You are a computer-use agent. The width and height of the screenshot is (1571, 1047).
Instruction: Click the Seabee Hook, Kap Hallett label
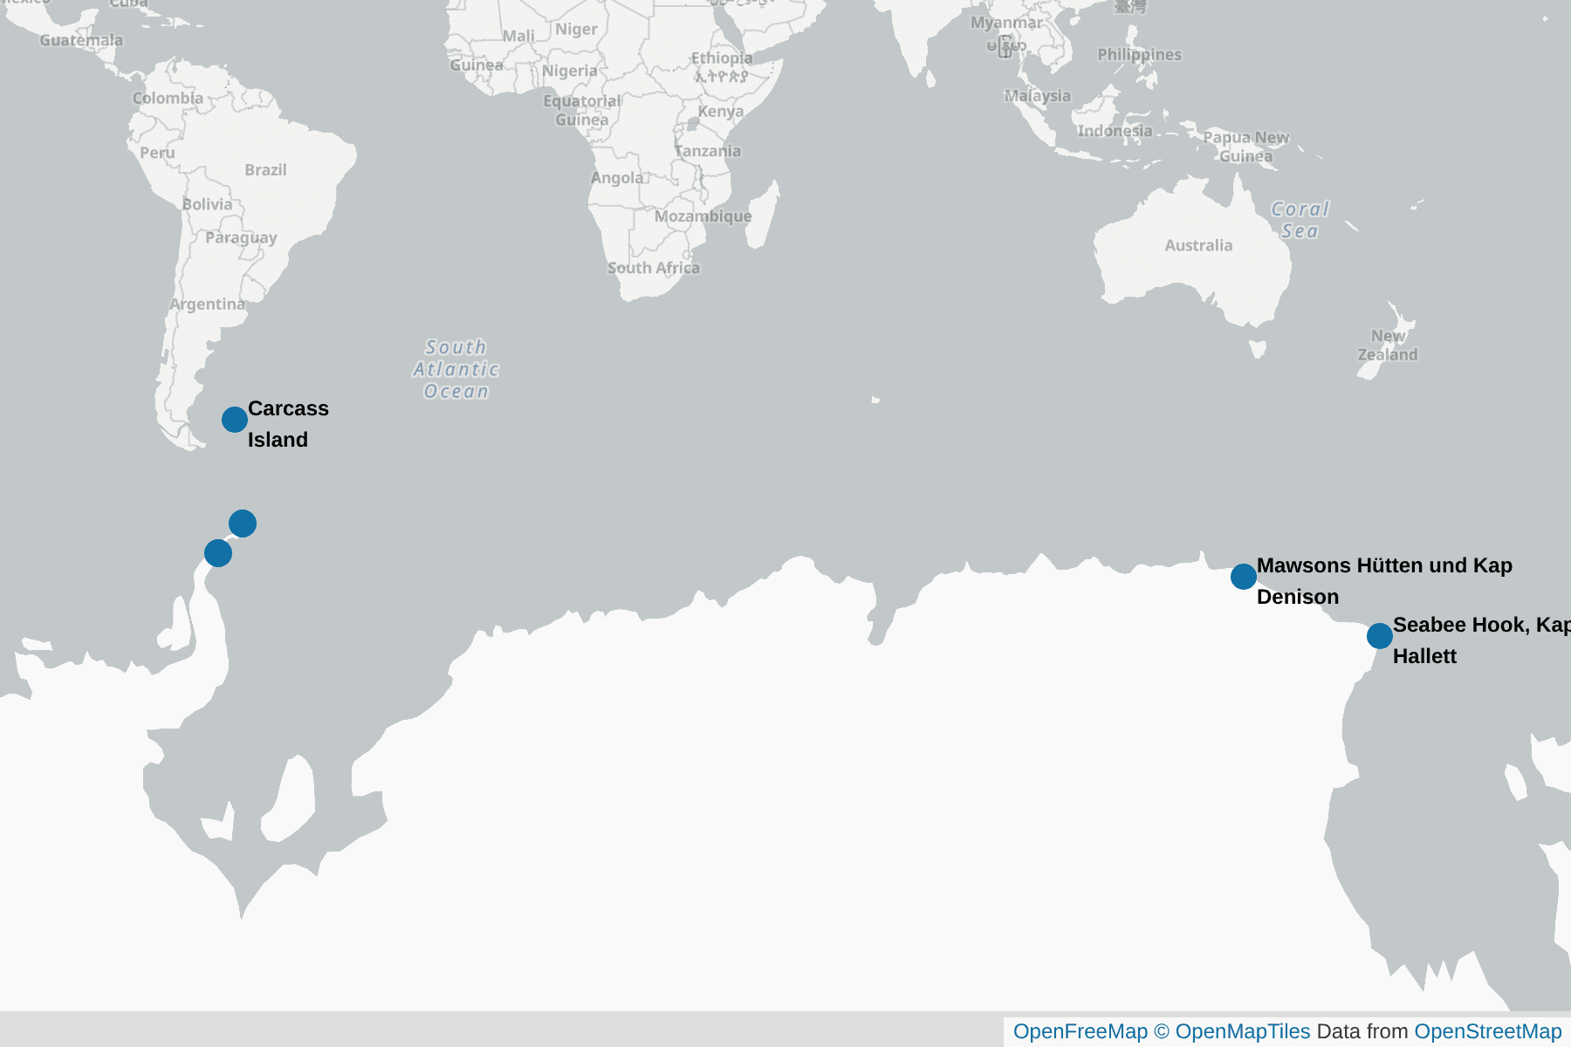point(1481,640)
